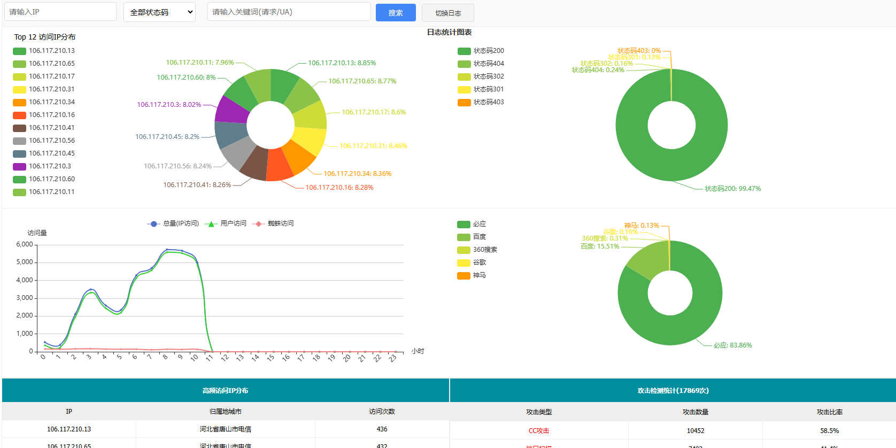896x448 pixels.
Task: Toggle legend entry 106.117.210.41
Action: pyautogui.click(x=44, y=128)
